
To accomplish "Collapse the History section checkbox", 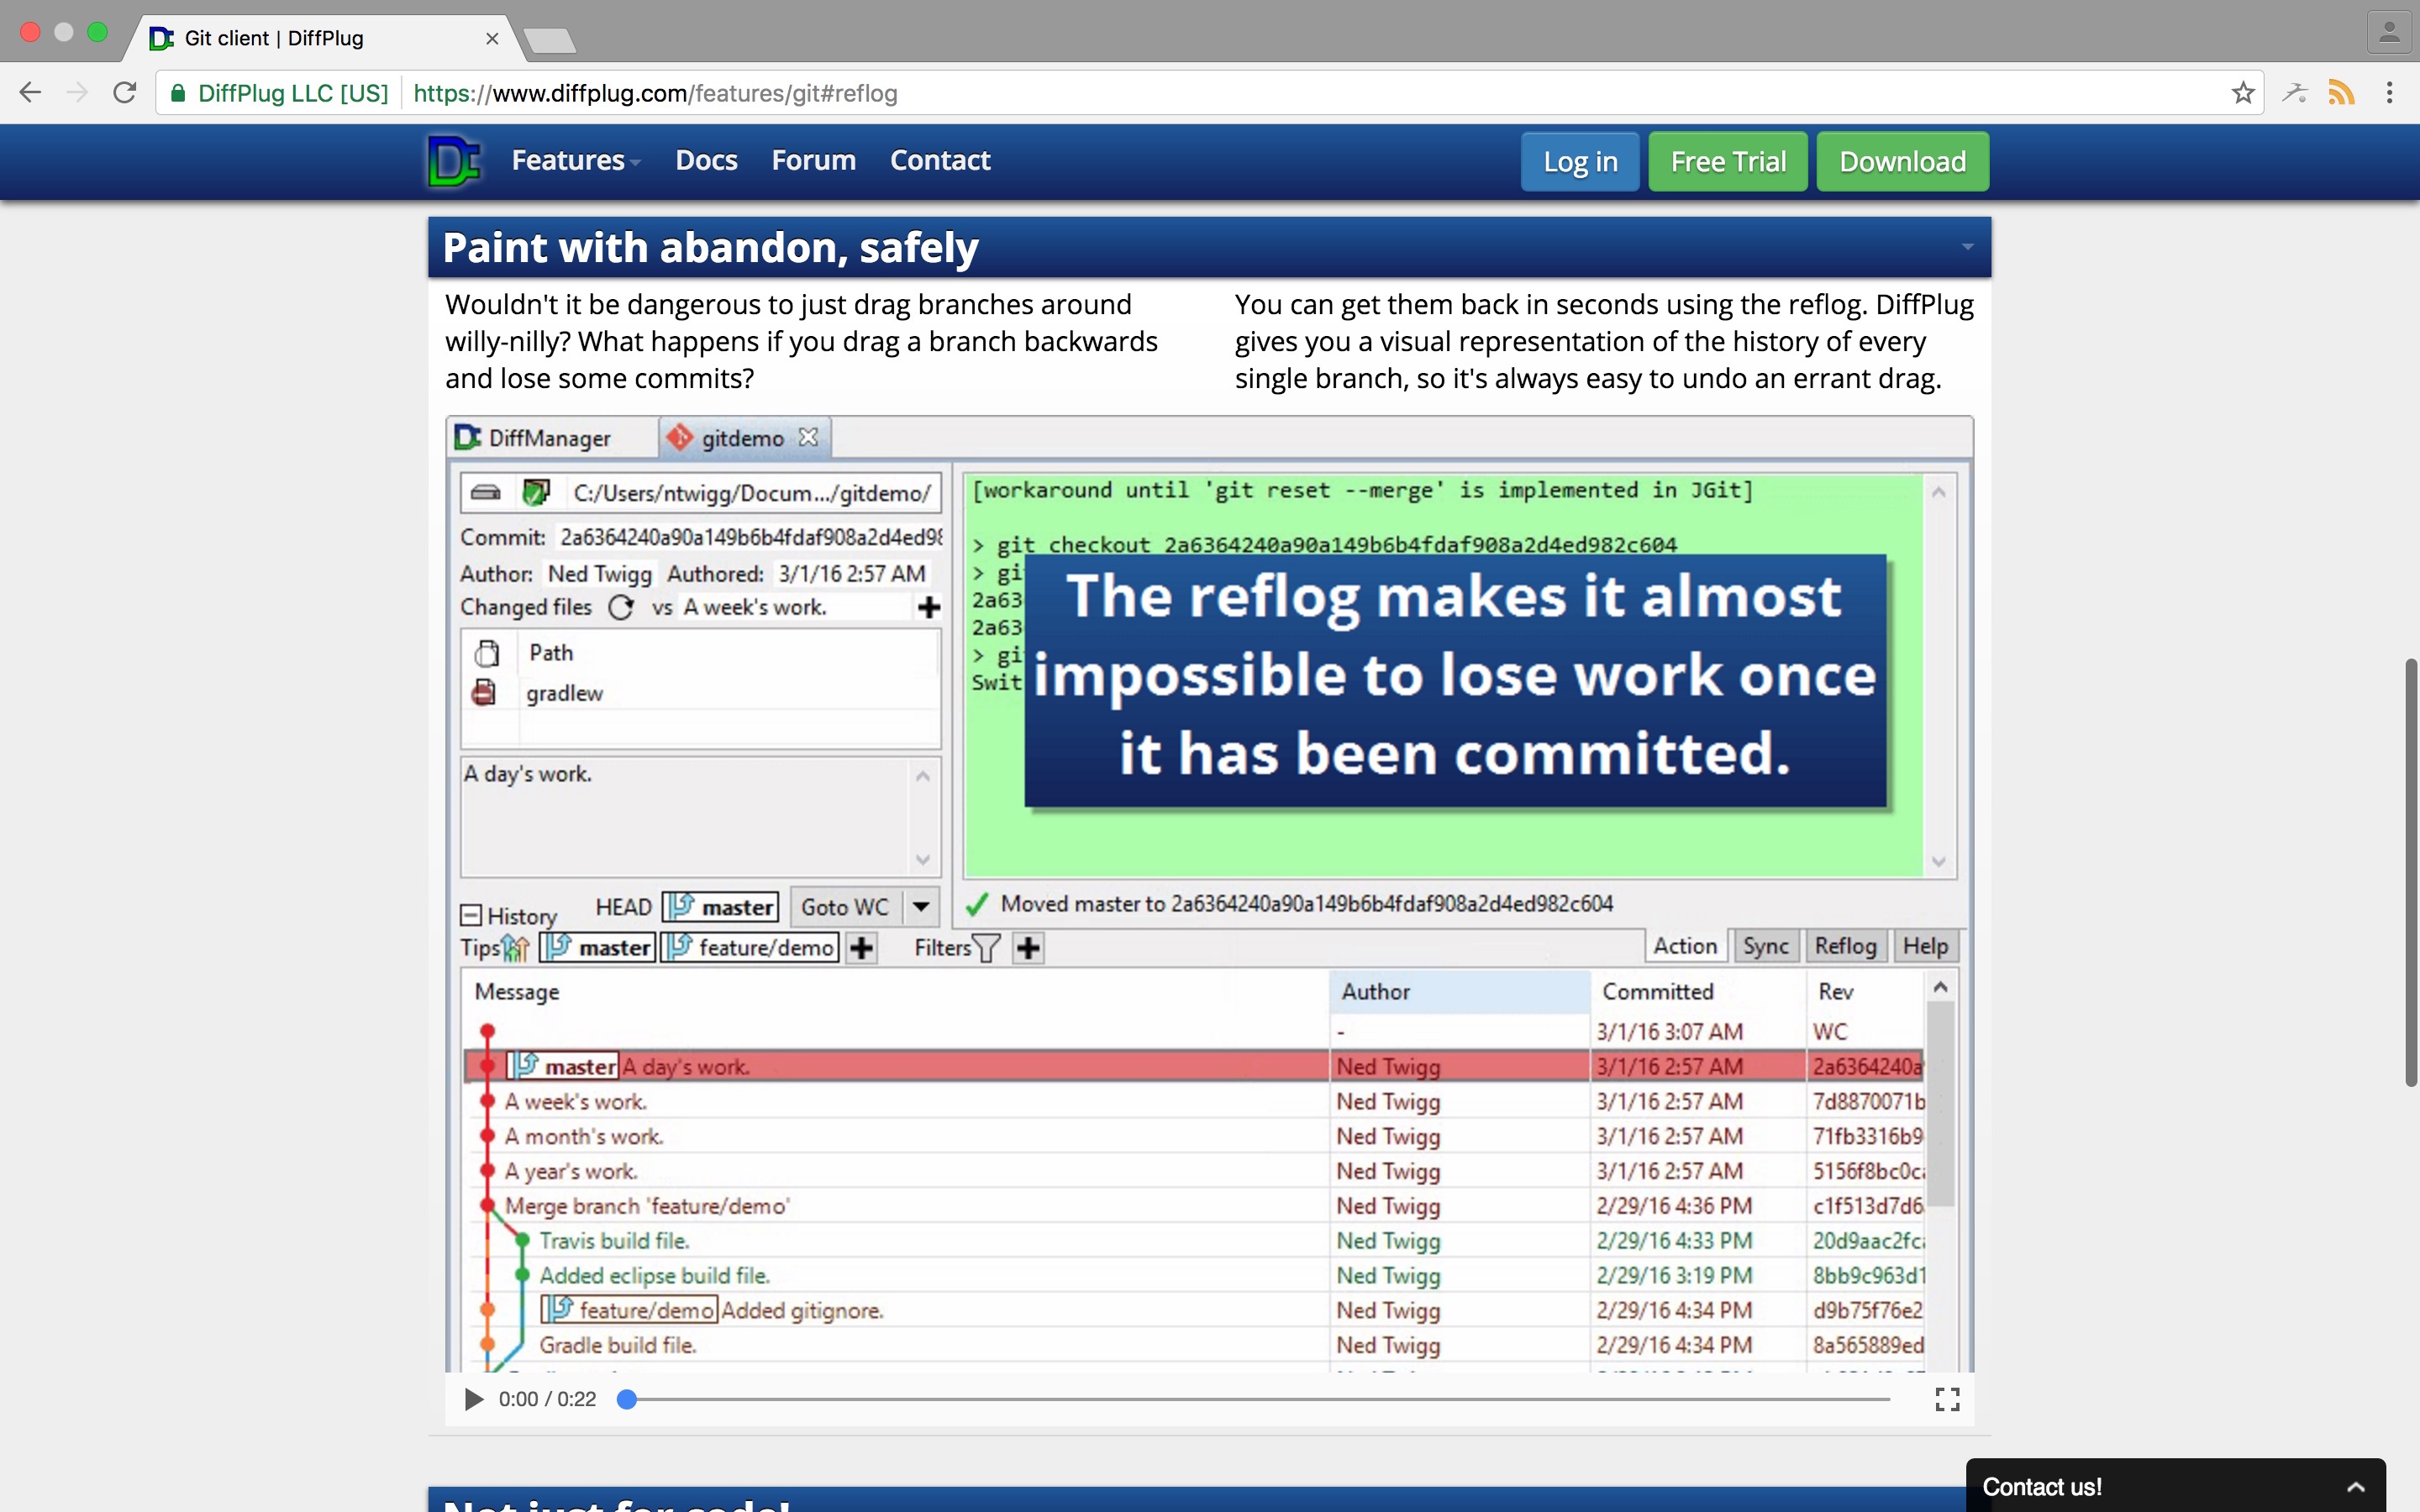I will [x=470, y=915].
